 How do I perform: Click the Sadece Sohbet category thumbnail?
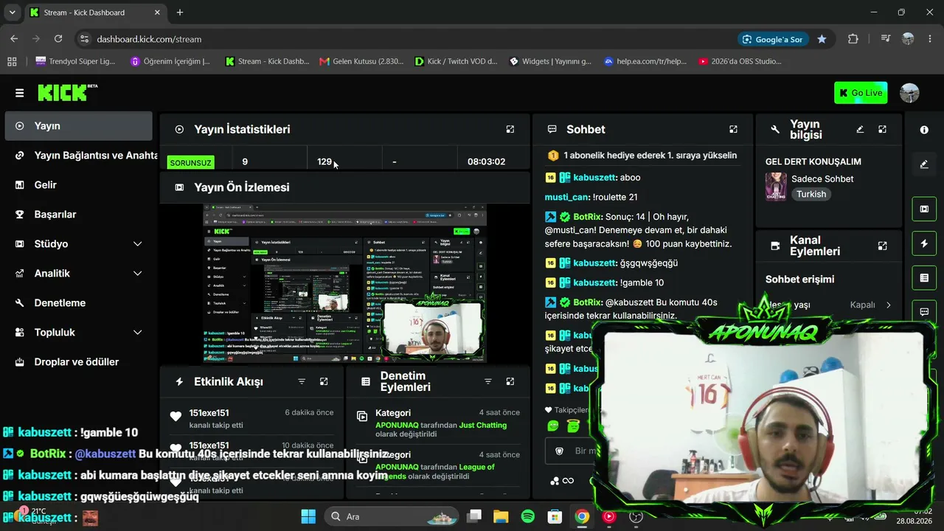[776, 187]
